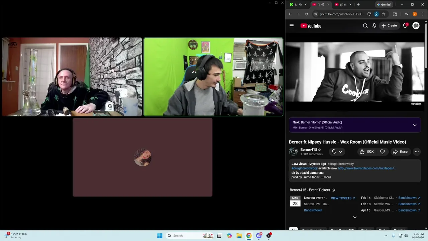
Task: Select the green-screen webcam tile
Action: 213,77
